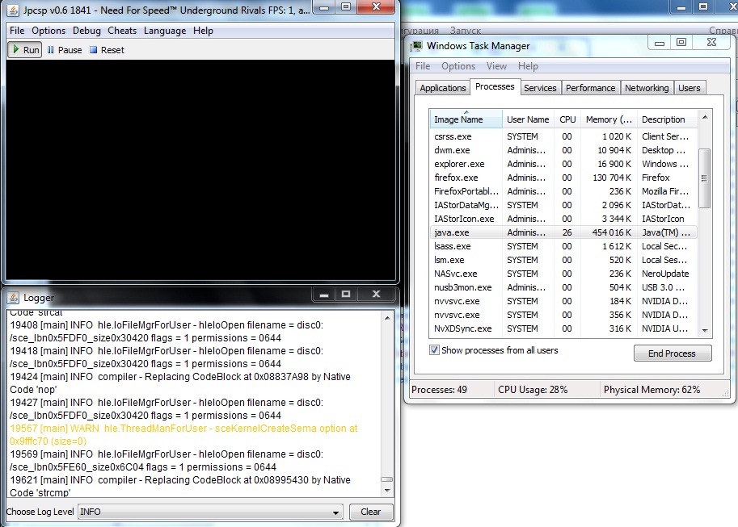Open the Jpcsp File menu
The width and height of the screenshot is (738, 527).
(x=17, y=31)
